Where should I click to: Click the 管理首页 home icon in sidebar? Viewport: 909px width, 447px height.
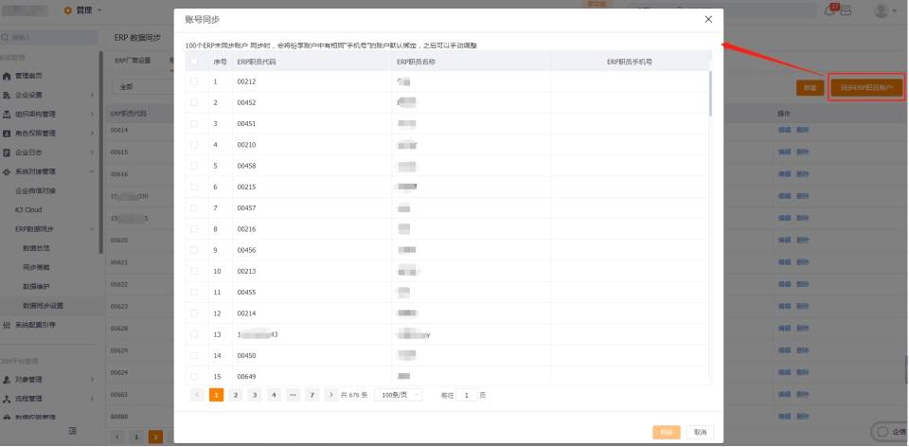click(x=7, y=76)
